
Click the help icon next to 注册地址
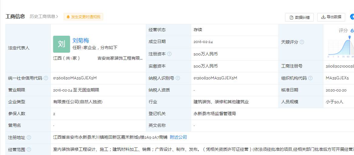(29, 137)
